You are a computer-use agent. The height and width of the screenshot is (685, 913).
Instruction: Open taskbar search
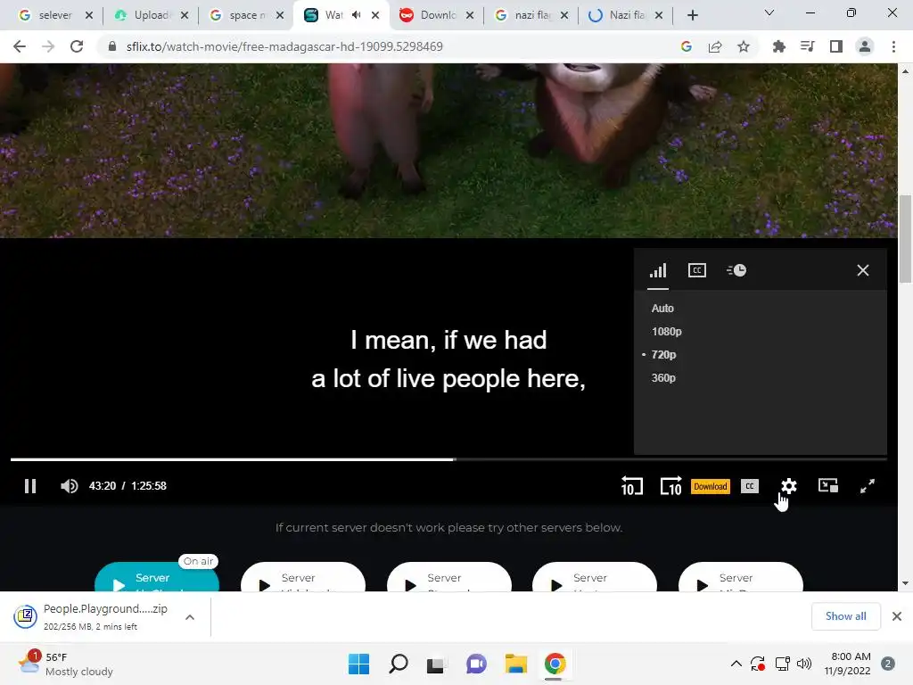pos(399,664)
